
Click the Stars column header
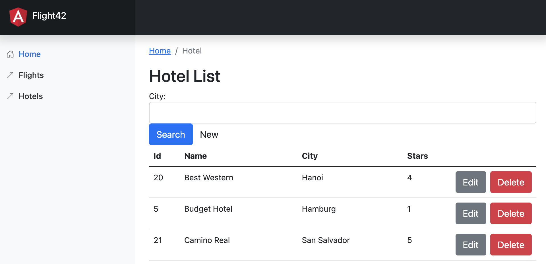click(417, 156)
